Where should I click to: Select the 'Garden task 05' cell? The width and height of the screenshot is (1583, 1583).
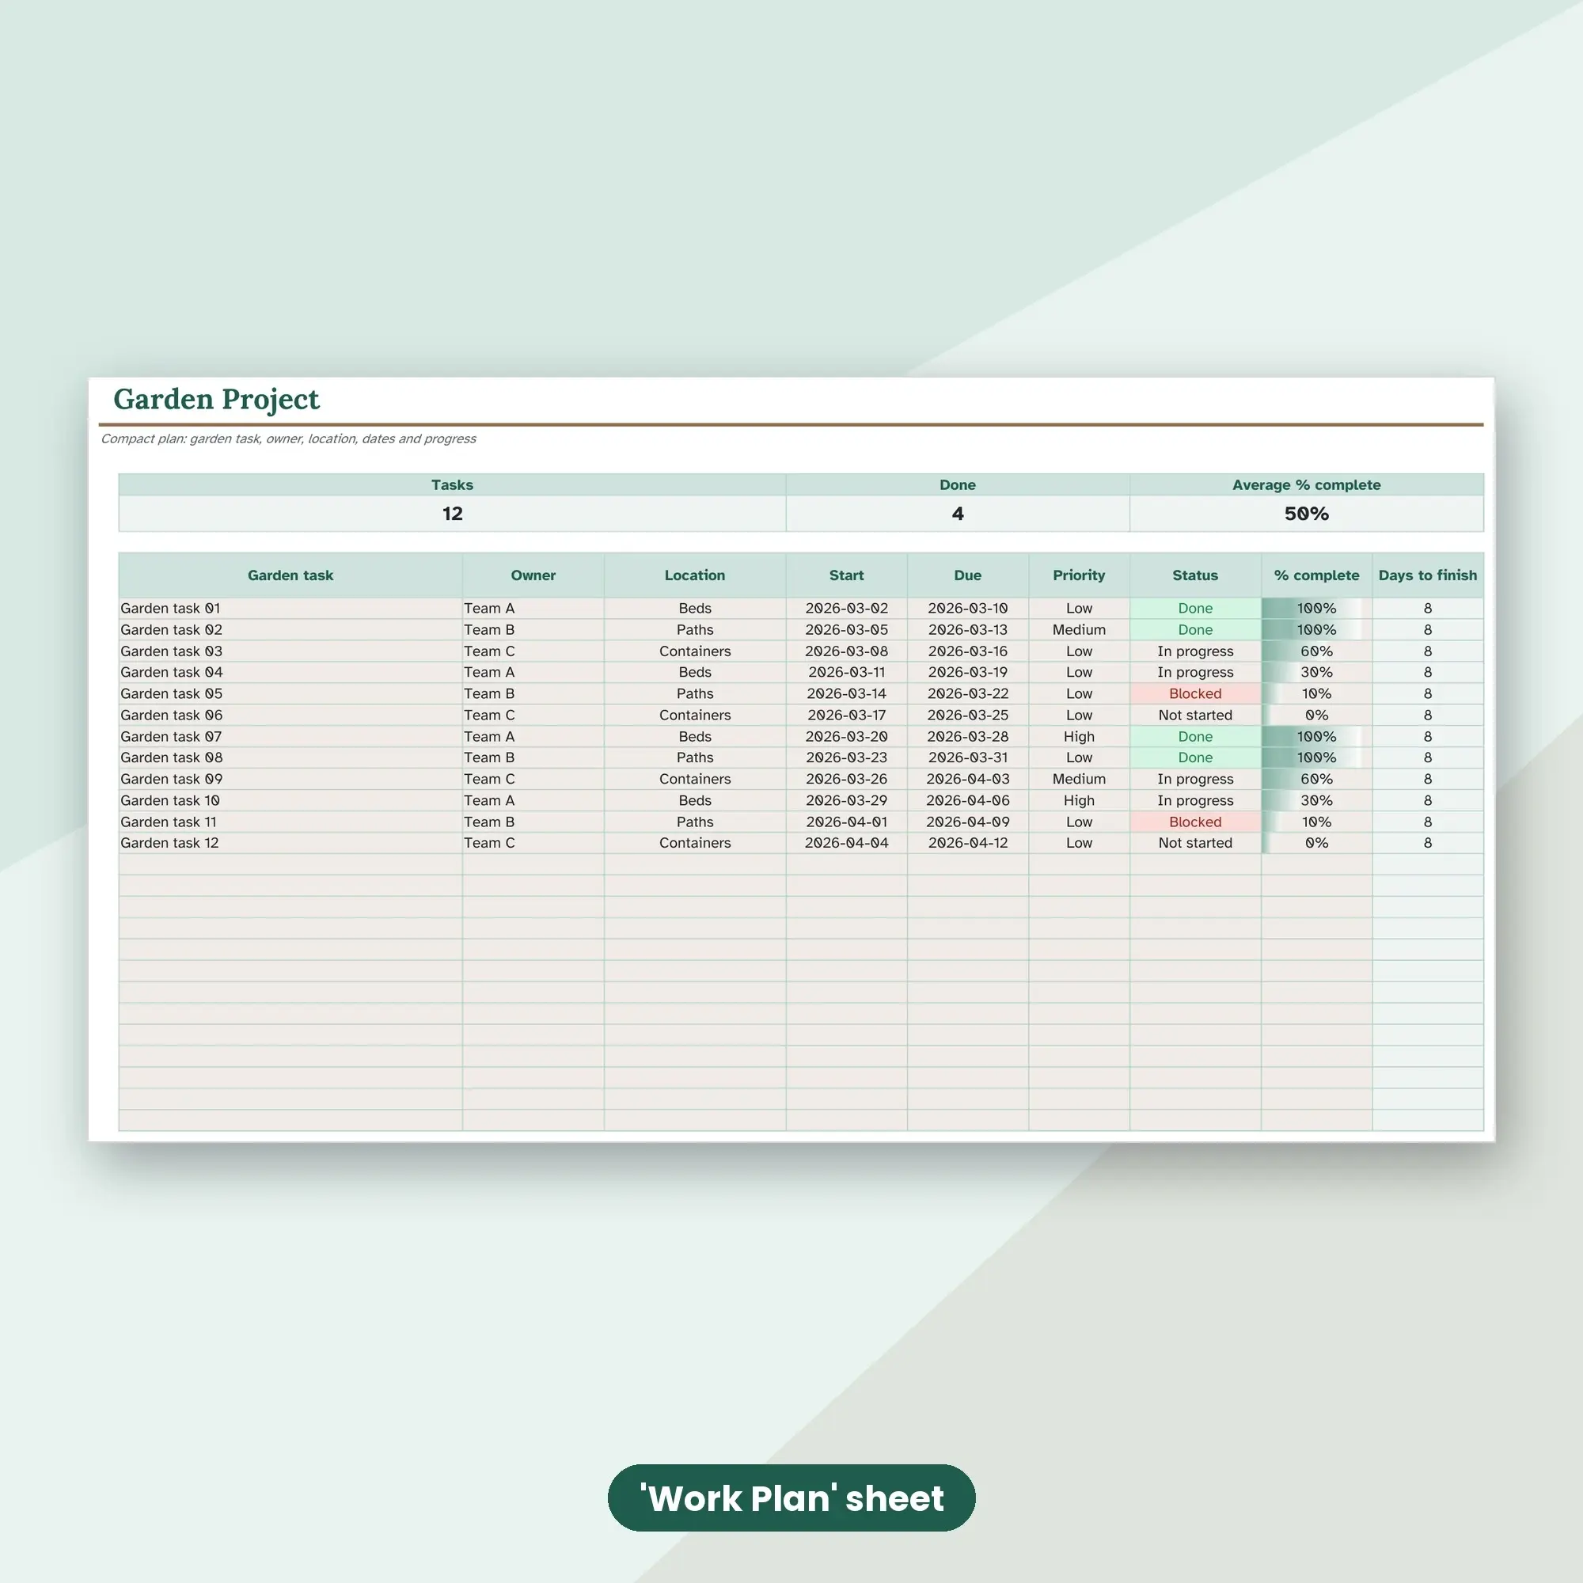(290, 693)
